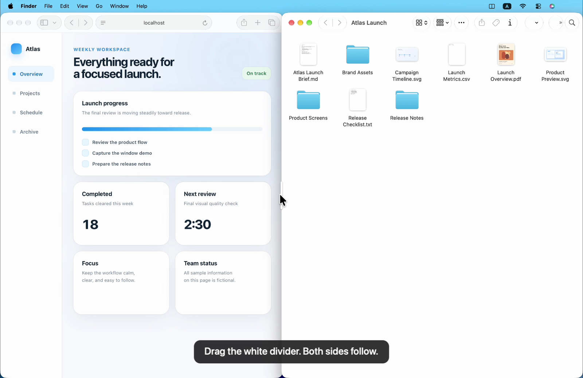This screenshot has height=378, width=583.
Task: Go forward in the Safari window
Action: [x=86, y=23]
